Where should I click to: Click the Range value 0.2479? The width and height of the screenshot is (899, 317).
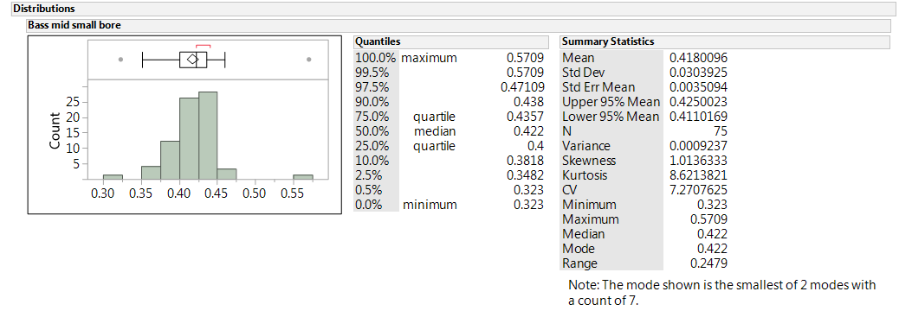coord(710,263)
